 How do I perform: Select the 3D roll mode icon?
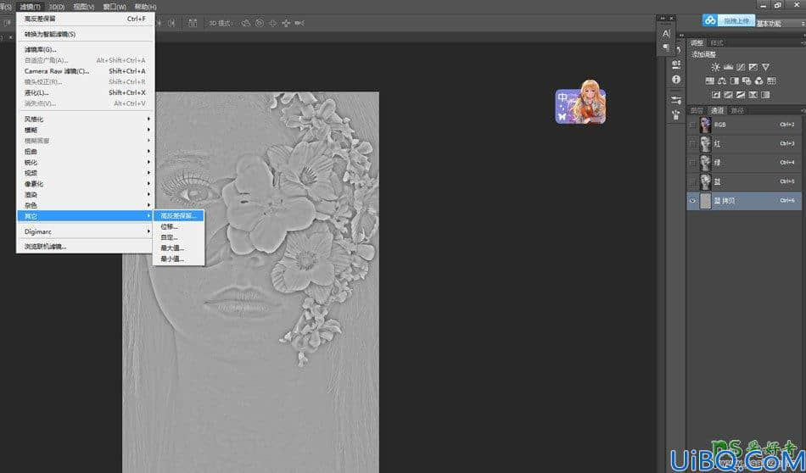pos(259,23)
